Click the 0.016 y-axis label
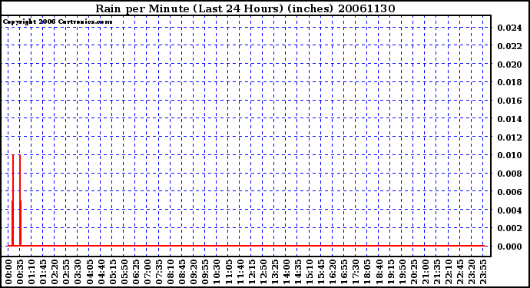 coord(509,101)
